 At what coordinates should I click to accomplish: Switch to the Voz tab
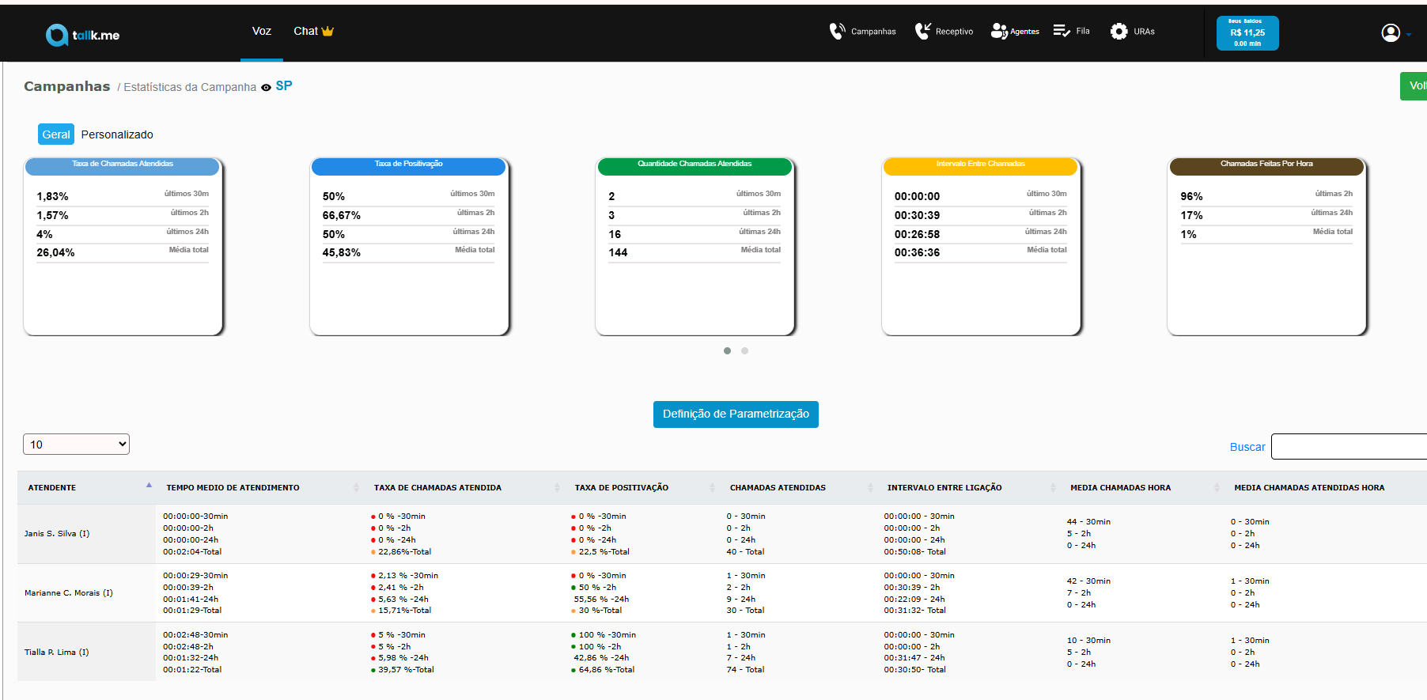pyautogui.click(x=262, y=31)
